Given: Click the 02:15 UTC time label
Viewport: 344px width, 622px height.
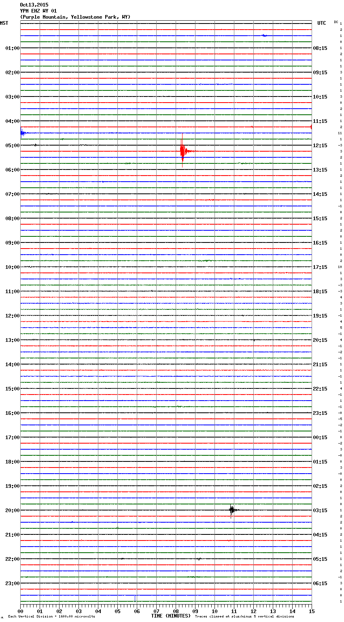Looking at the screenshot, I should [x=320, y=486].
